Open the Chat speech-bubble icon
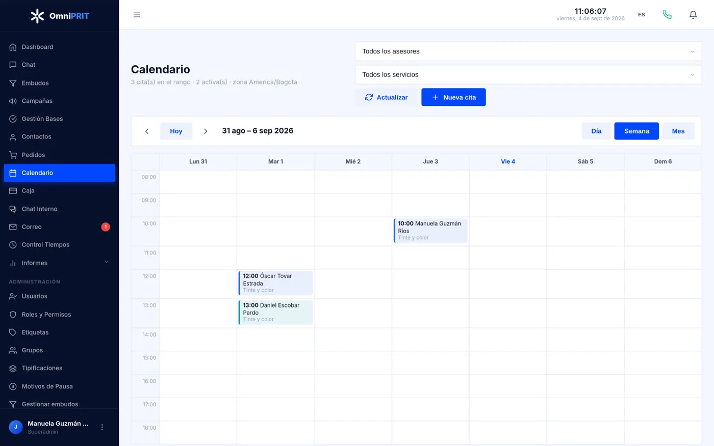The height and width of the screenshot is (446, 714). pyautogui.click(x=13, y=65)
